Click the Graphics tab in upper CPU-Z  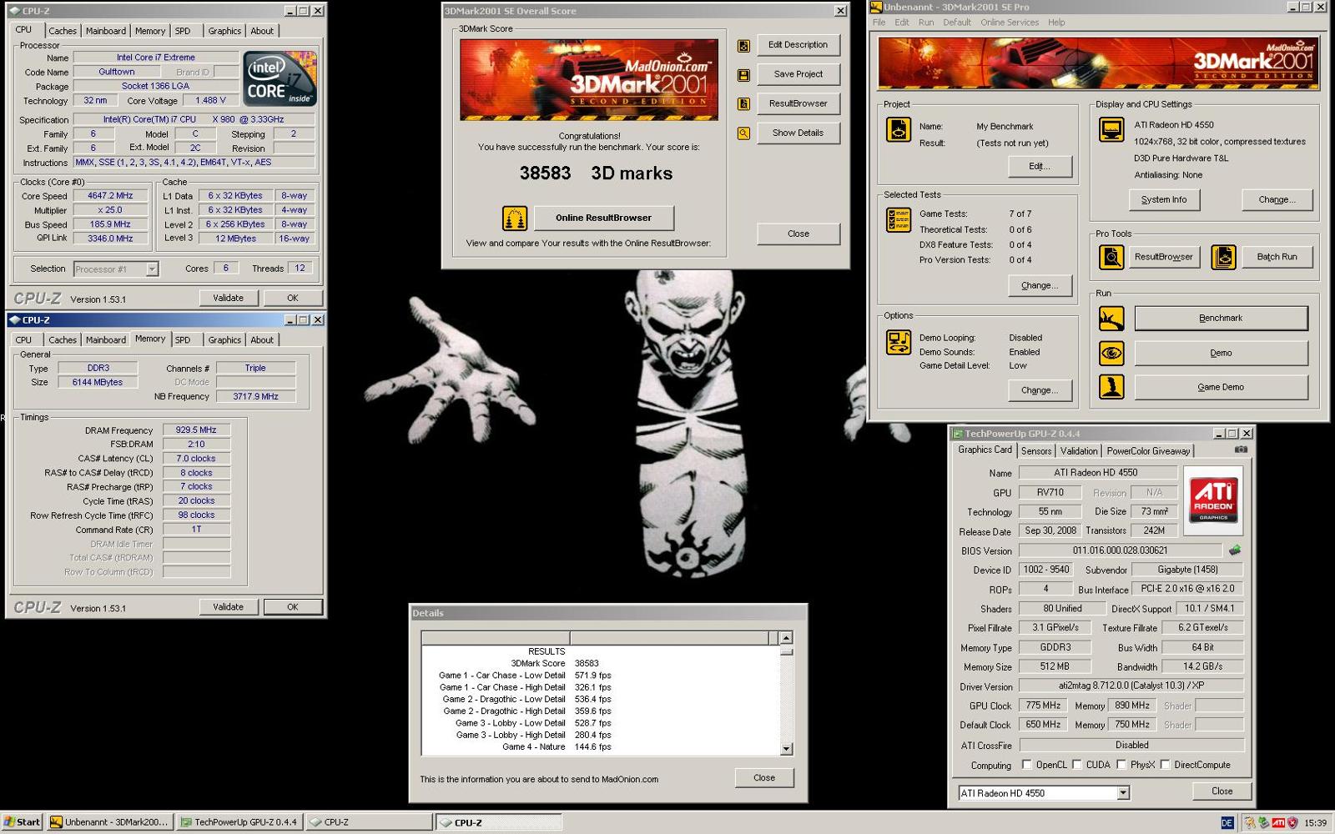224,31
